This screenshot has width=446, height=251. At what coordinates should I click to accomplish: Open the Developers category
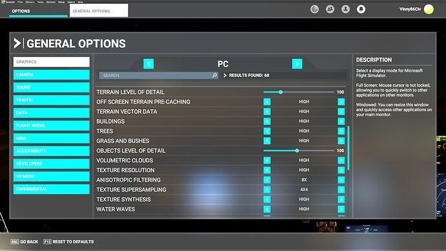52,164
